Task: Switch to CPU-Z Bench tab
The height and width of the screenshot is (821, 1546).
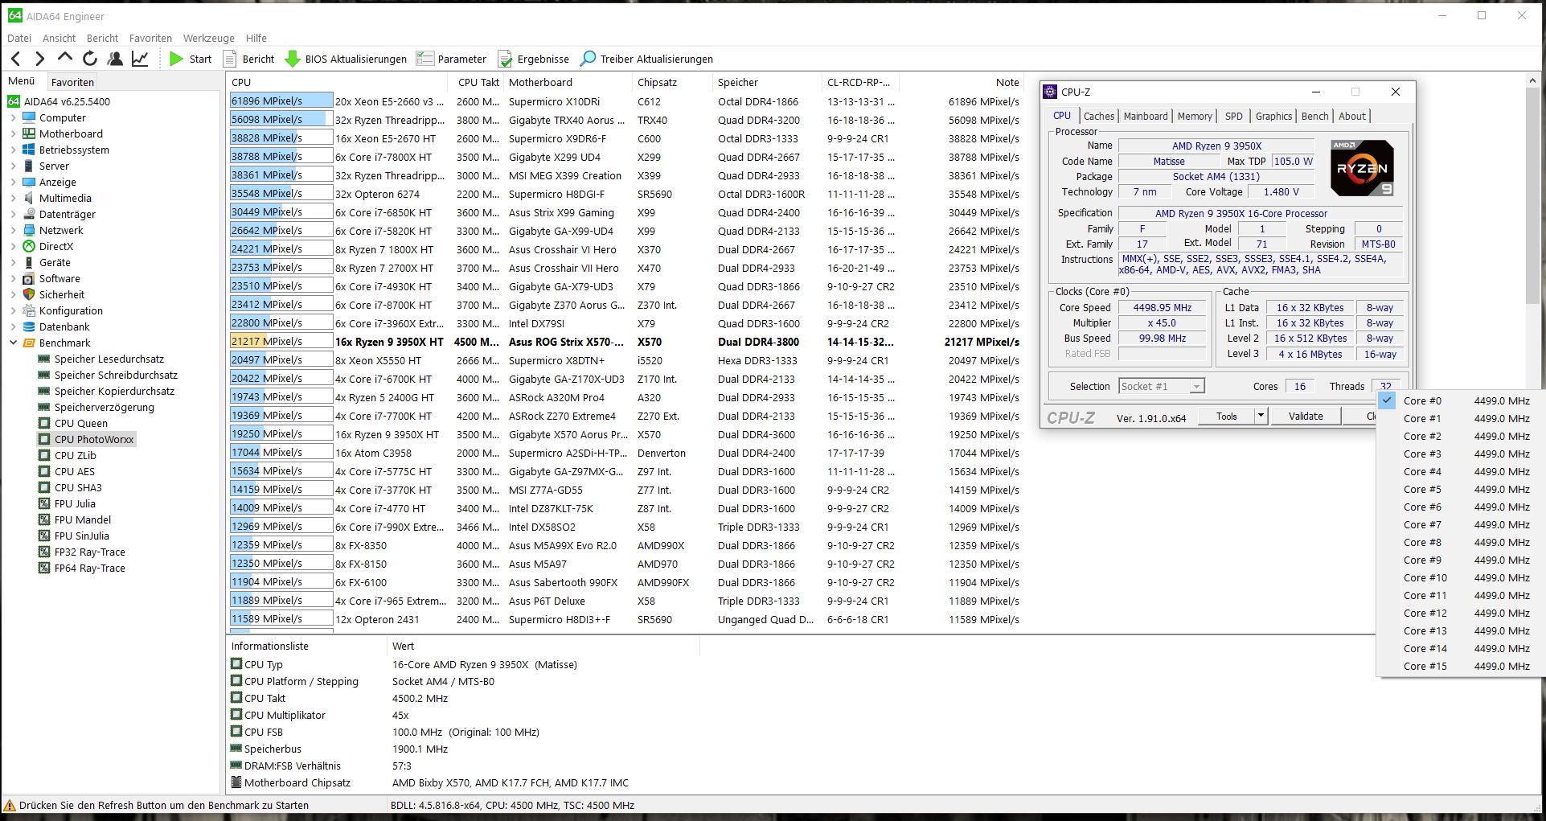Action: coord(1314,116)
